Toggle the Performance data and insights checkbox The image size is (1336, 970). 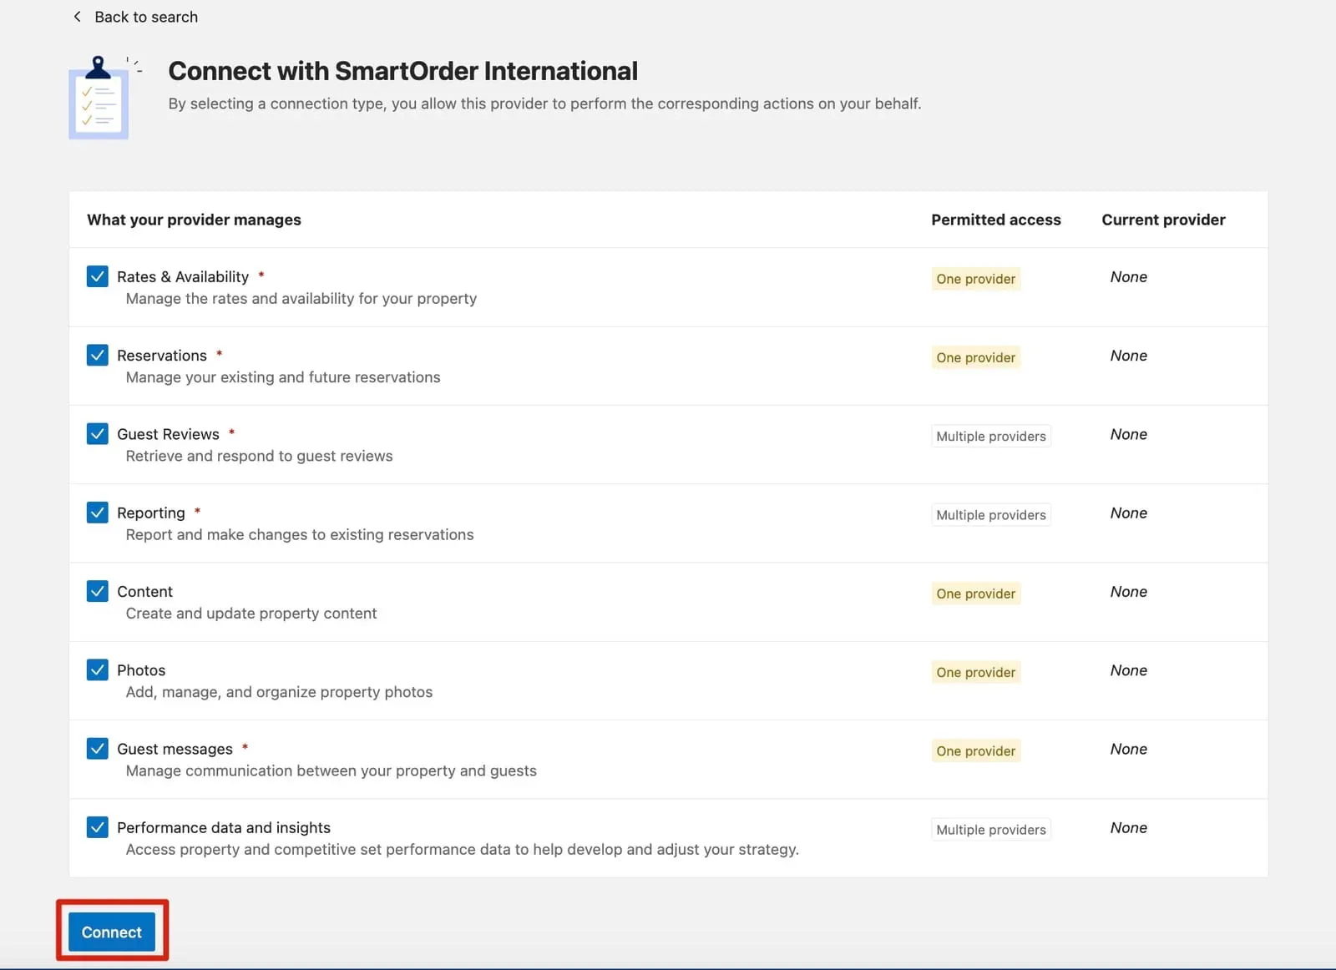(97, 826)
